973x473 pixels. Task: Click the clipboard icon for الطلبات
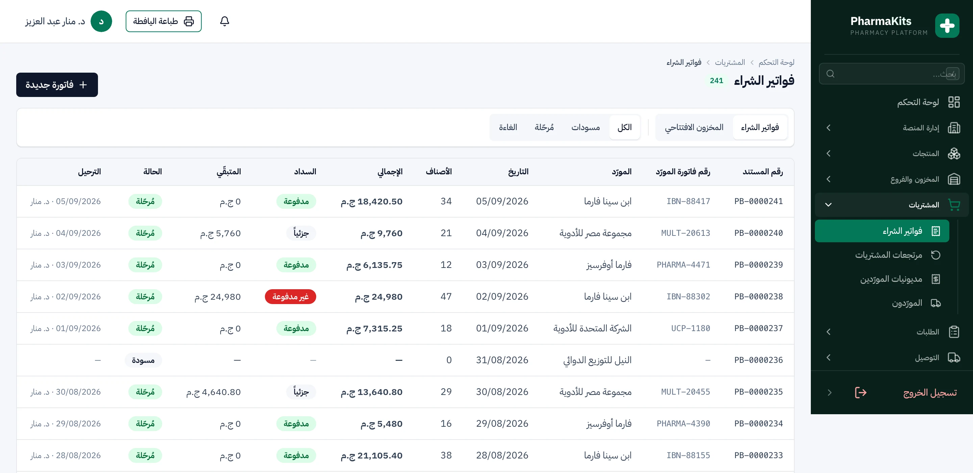tap(954, 332)
